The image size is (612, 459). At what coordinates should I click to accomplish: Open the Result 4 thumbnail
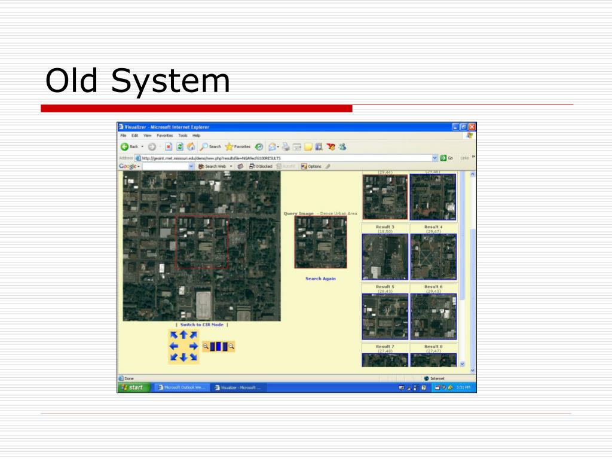pos(433,257)
